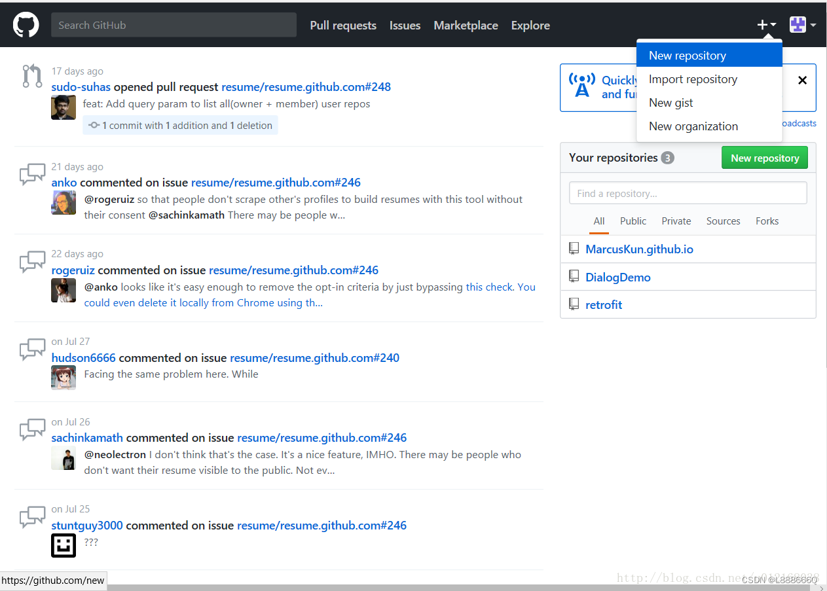Screen dimensions: 827x591
Task: Open the MarcusKun.github.io repository
Action: pos(639,249)
